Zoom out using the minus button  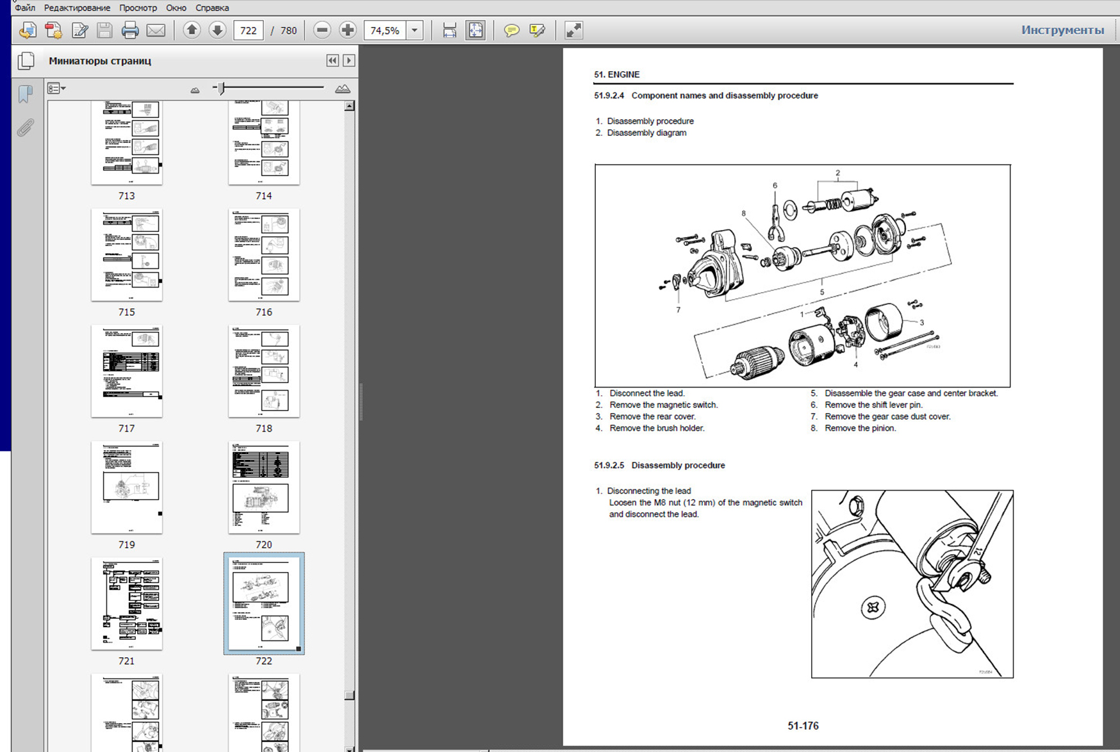pos(322,30)
